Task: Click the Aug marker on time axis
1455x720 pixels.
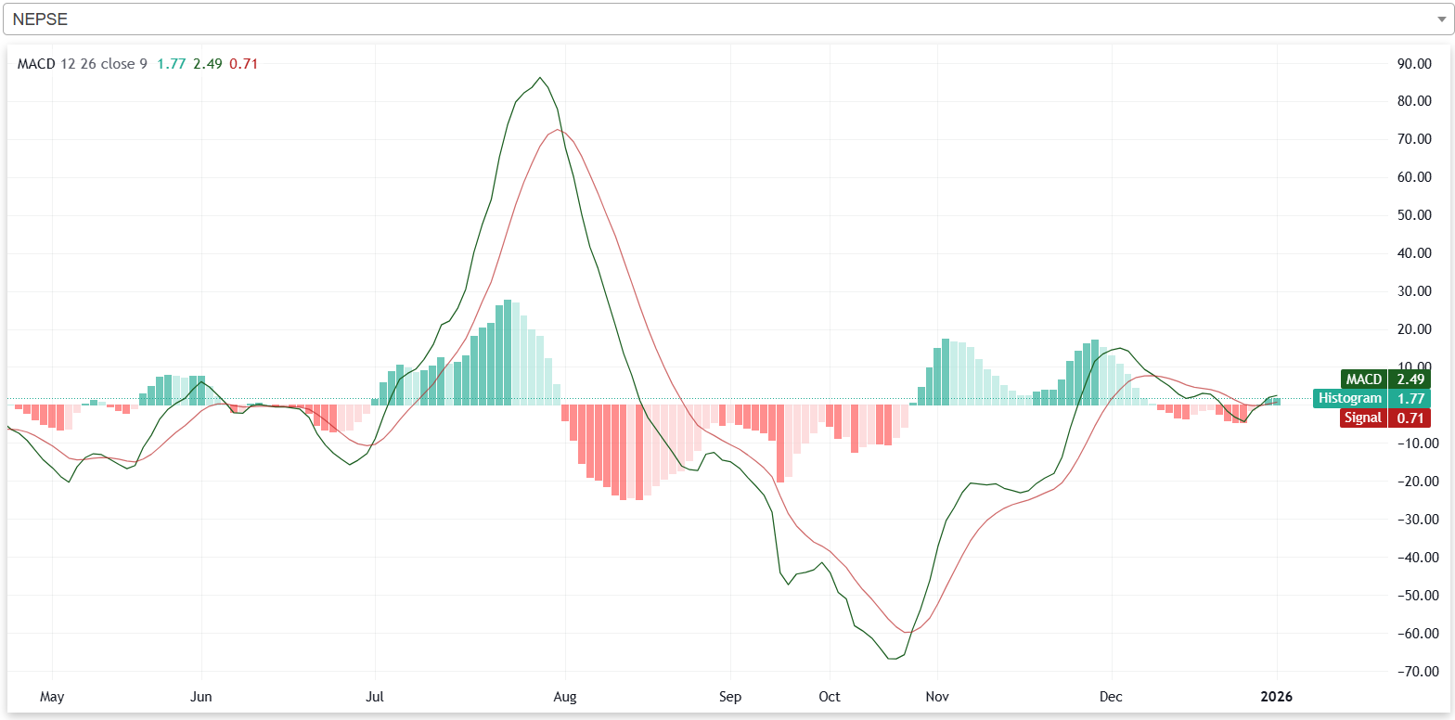Action: [564, 697]
